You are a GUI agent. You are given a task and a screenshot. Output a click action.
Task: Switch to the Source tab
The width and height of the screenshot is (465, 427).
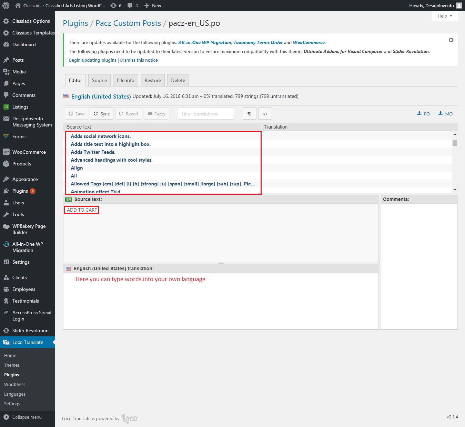pos(100,80)
